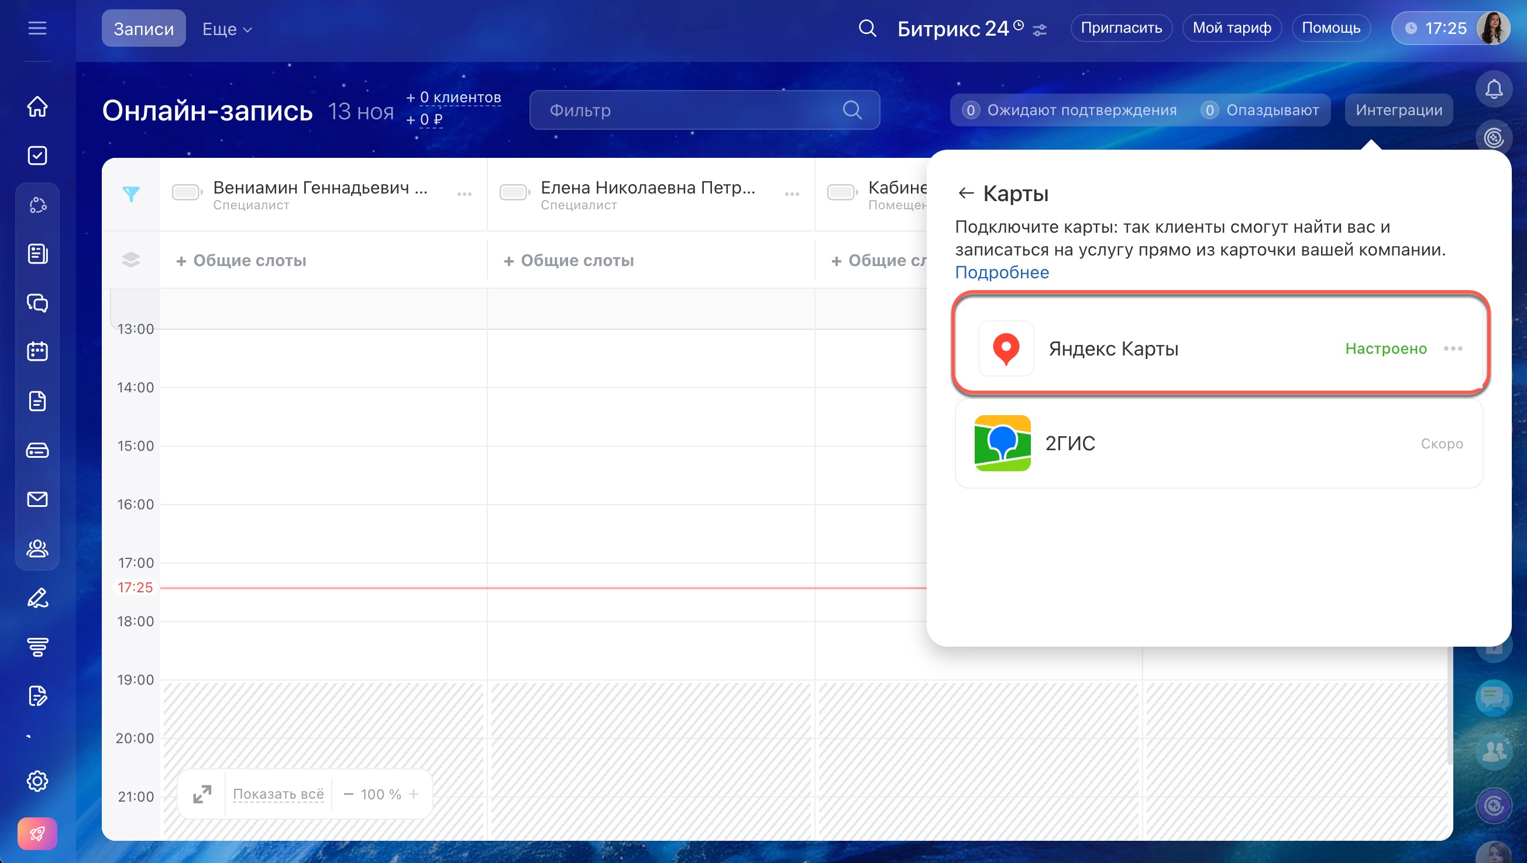This screenshot has height=863, width=1527.
Task: Open Яндекс Карты three-dots options menu
Action: [1453, 348]
